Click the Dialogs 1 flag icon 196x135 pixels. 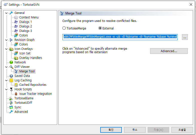pos(16,22)
